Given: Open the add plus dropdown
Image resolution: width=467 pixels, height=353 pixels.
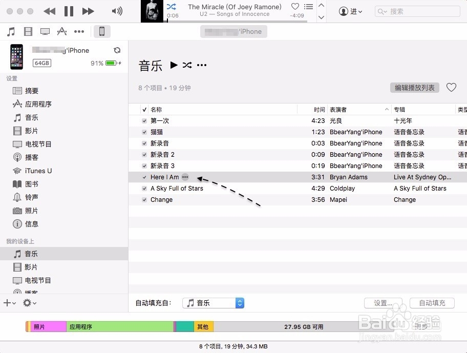Looking at the screenshot, I should click(10, 303).
